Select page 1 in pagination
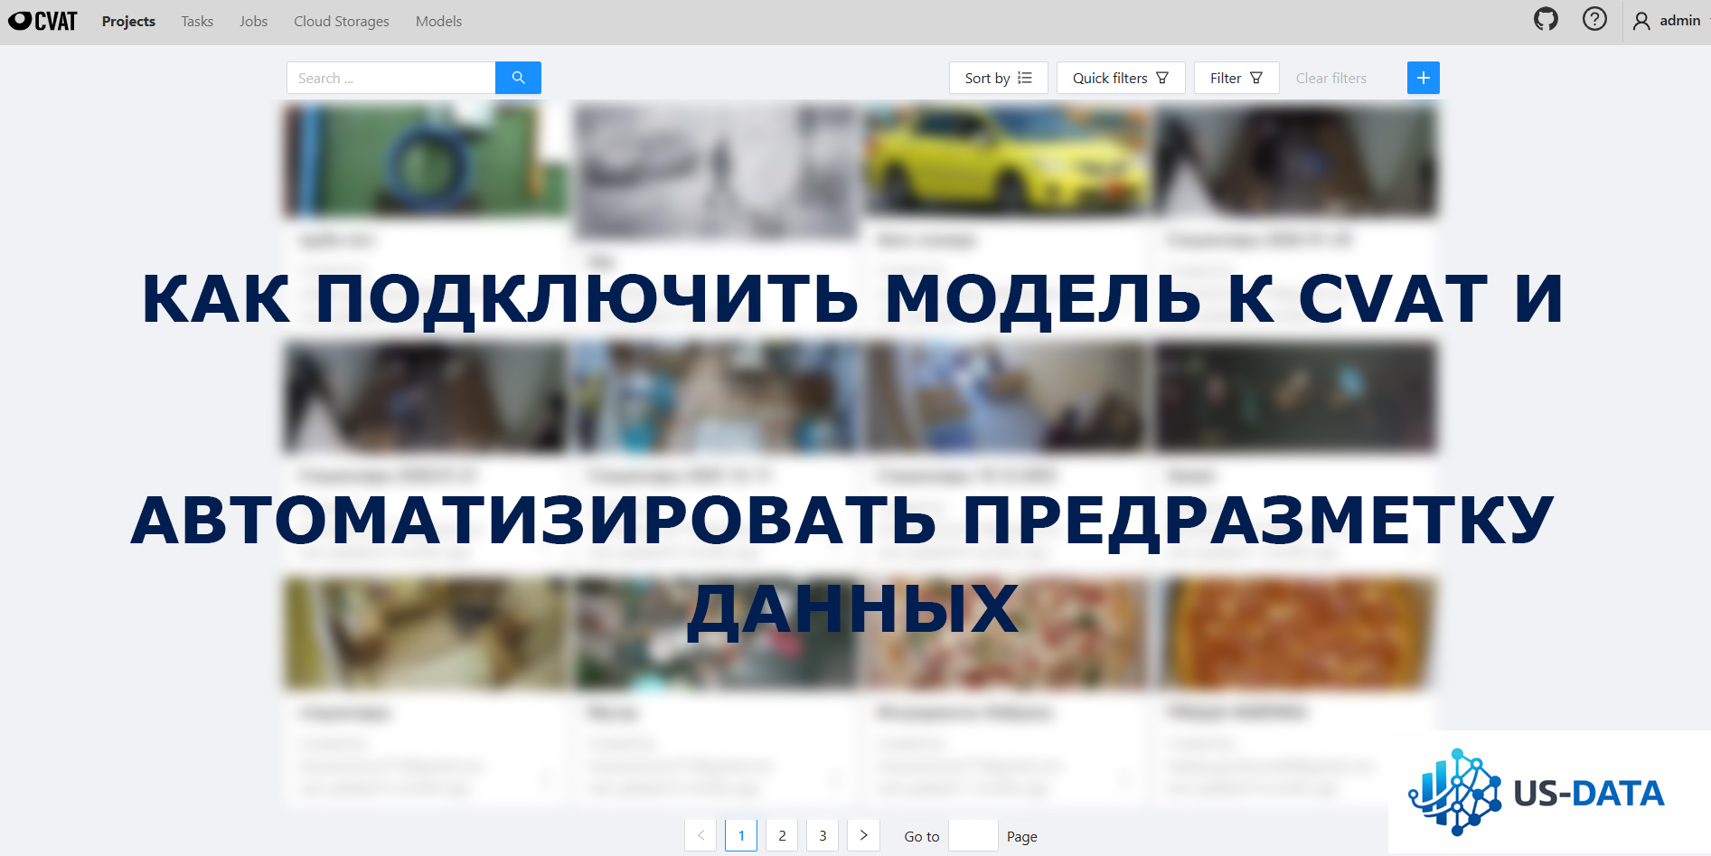Screen dimensions: 1711x856 [x=741, y=835]
